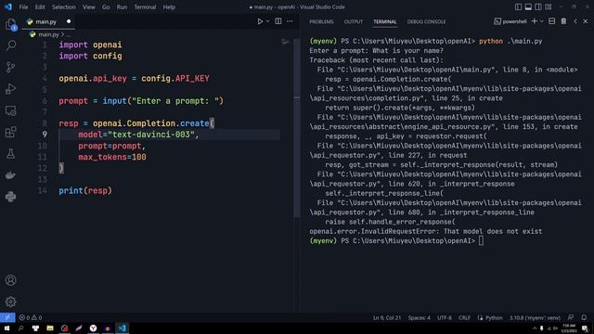Close the terminal panel
594x334 pixels.
click(586, 21)
